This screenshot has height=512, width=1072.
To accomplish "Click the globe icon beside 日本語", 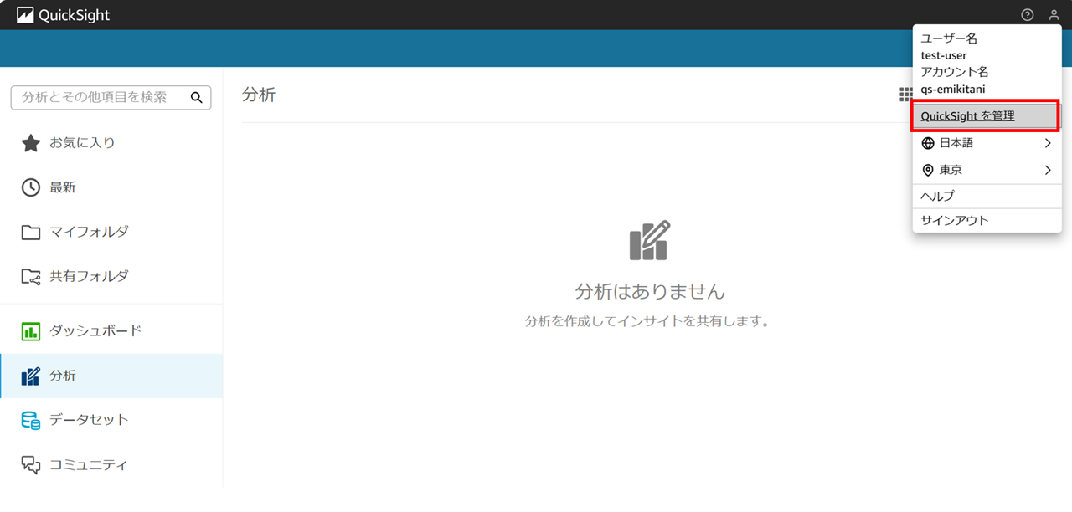I will [928, 143].
